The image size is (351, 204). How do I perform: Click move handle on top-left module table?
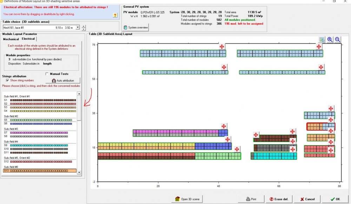pyautogui.click(x=221, y=47)
